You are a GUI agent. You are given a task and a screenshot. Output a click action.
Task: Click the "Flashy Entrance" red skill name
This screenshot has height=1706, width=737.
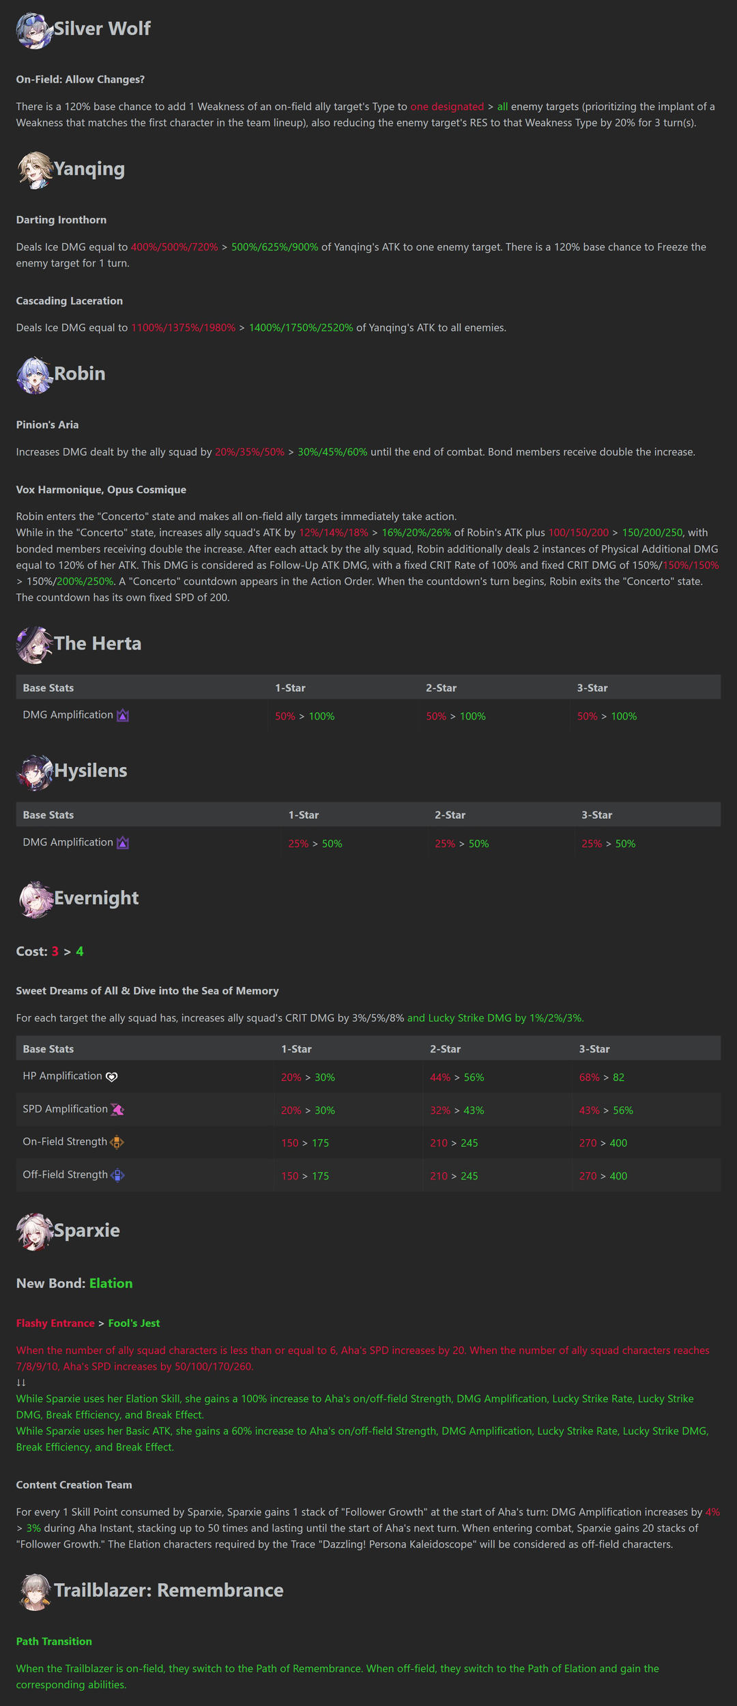point(55,1323)
